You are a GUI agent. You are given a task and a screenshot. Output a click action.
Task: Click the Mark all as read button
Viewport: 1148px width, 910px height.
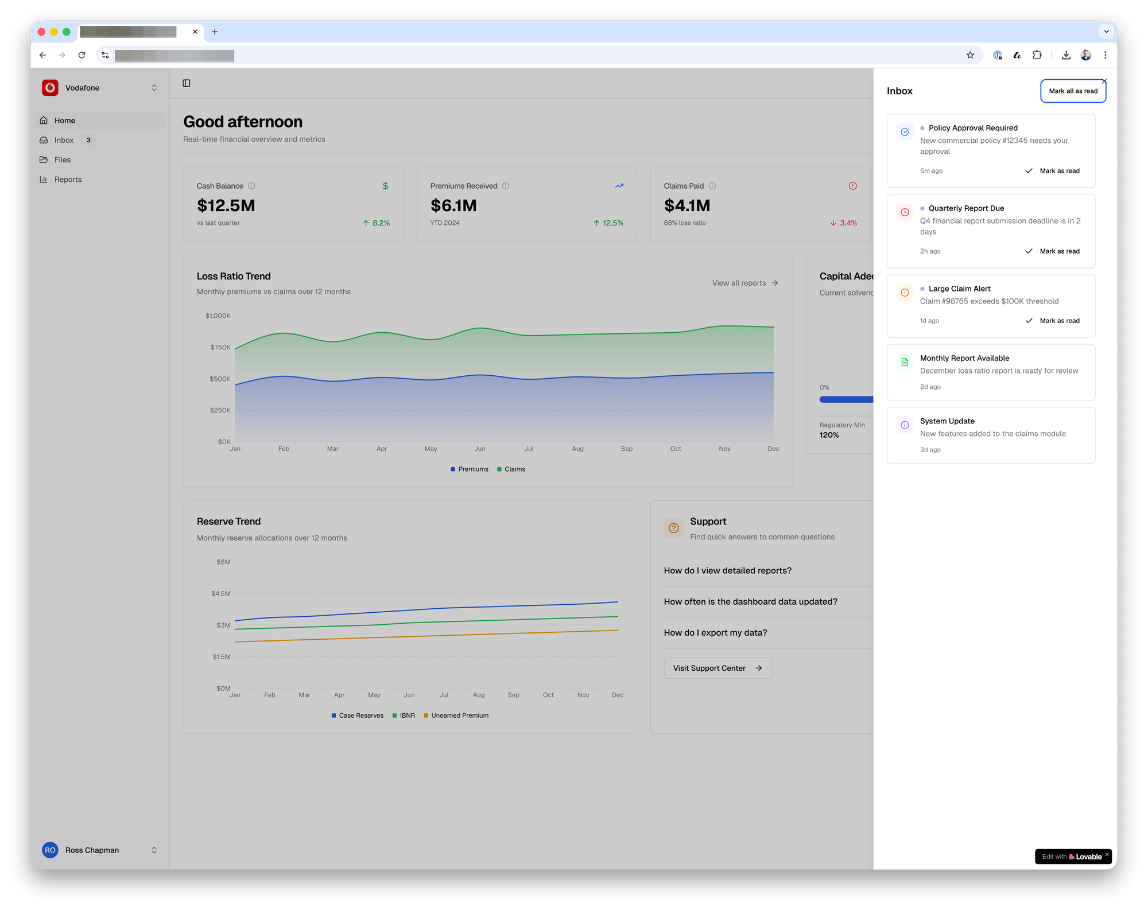[1072, 91]
